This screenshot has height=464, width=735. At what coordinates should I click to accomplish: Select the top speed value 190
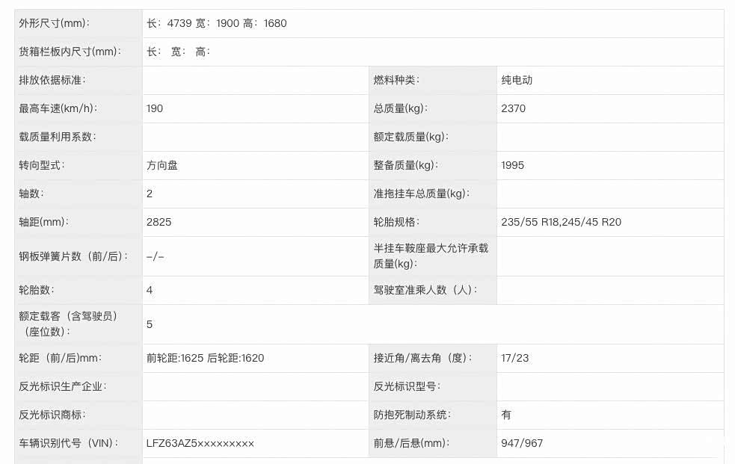(155, 108)
